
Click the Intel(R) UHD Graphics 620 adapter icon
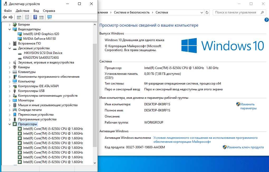20,34
